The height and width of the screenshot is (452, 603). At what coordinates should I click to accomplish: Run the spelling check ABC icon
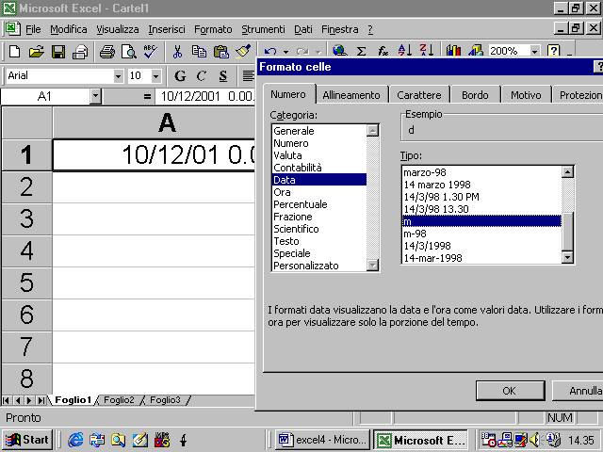coord(150,52)
